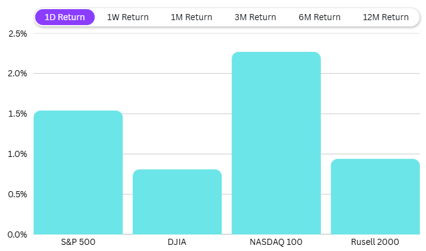Click the S&P 500 axis label

[78, 242]
